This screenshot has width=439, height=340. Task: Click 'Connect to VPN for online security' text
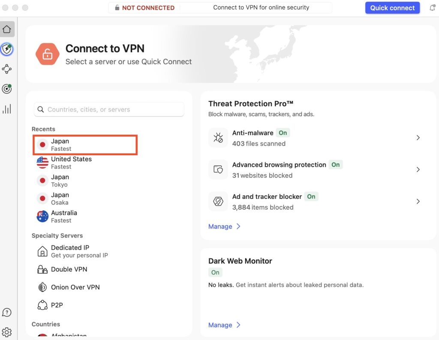261,8
